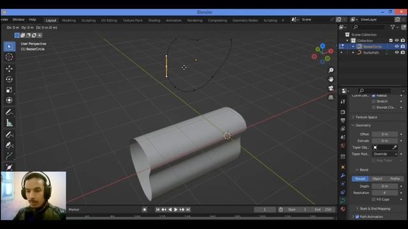Enable the Fill Caps checkbox
The width and height of the screenshot is (408, 229).
(x=374, y=199)
